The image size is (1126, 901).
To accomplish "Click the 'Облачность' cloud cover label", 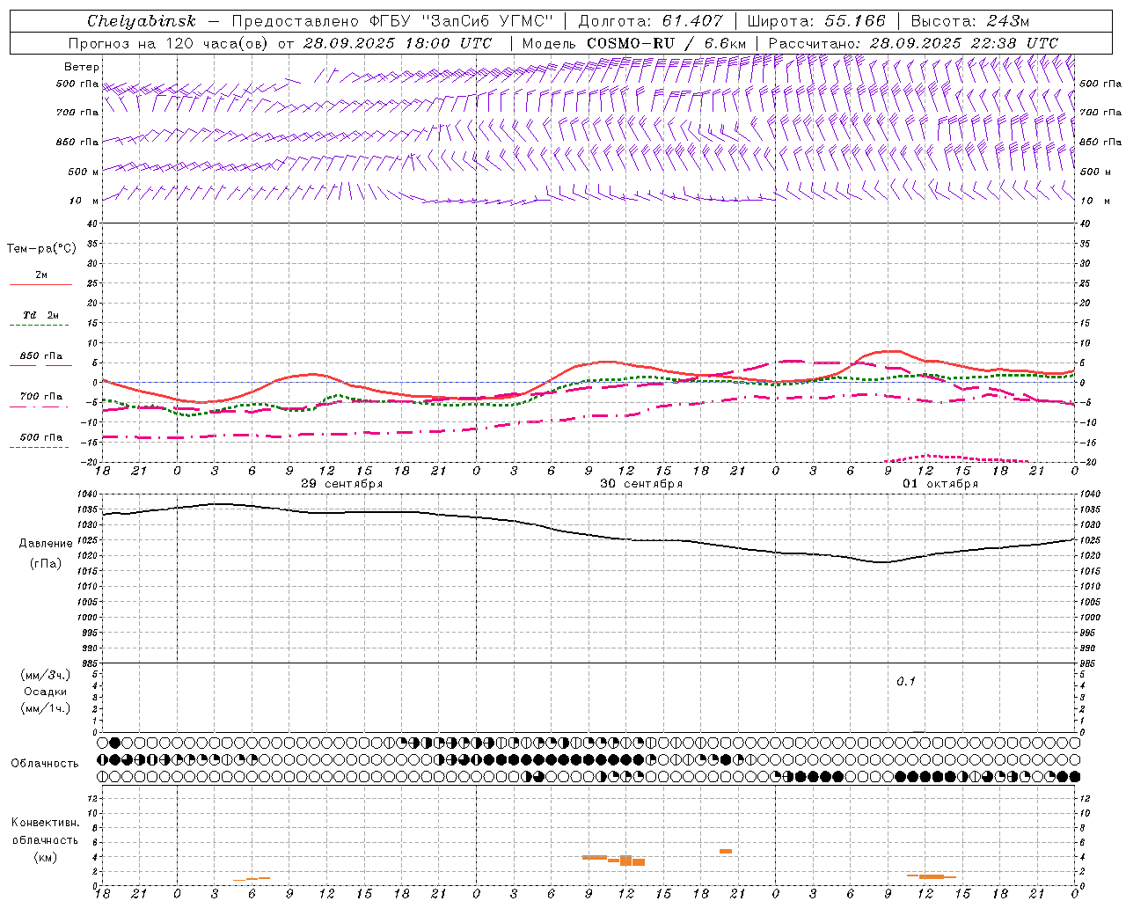I will click(45, 763).
